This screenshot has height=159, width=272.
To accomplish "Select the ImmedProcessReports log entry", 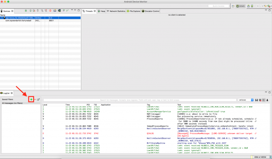I will click(156, 126).
